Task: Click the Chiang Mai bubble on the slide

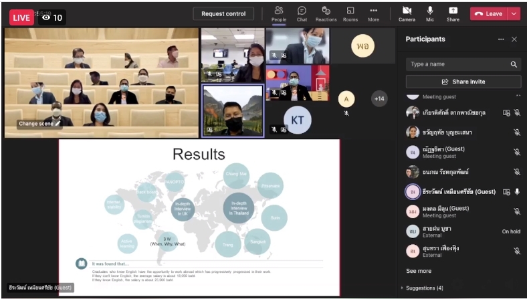Action: pyautogui.click(x=236, y=176)
